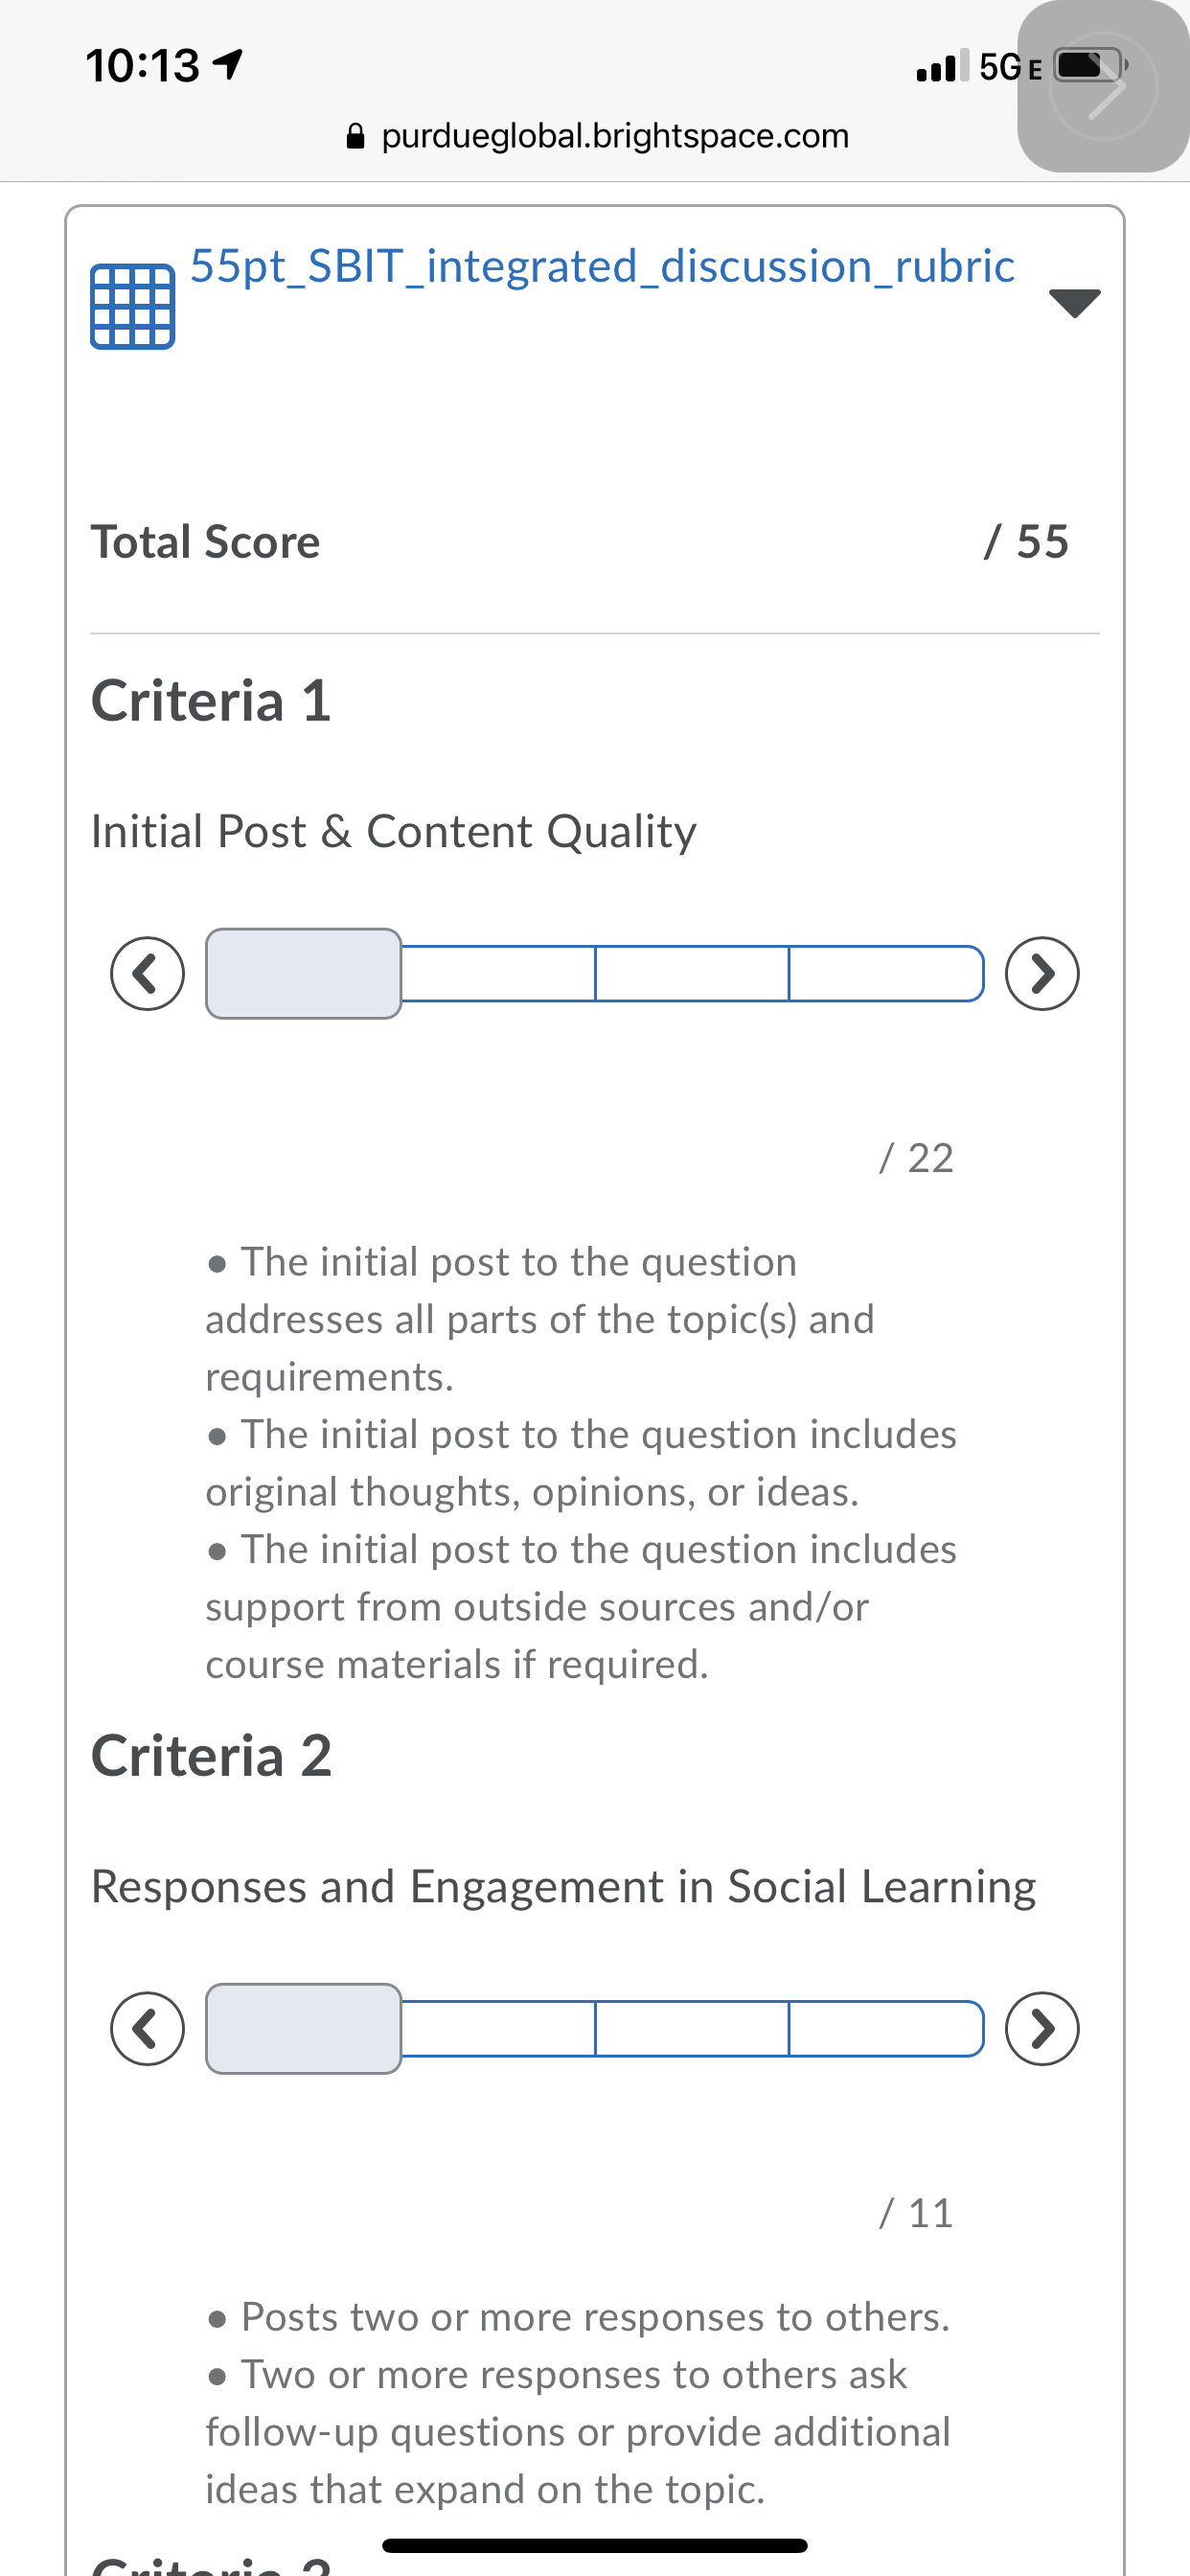Collapse the rubric with the dropdown arrow
This screenshot has height=2576, width=1190.
click(1074, 302)
